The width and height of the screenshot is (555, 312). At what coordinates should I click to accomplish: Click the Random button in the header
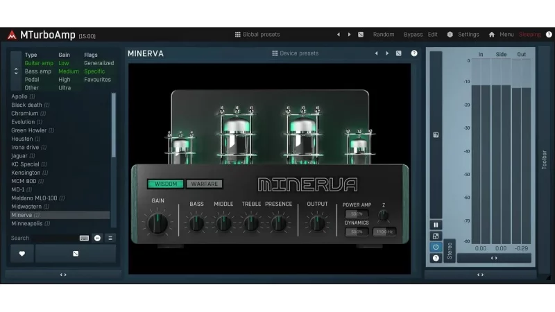point(384,34)
